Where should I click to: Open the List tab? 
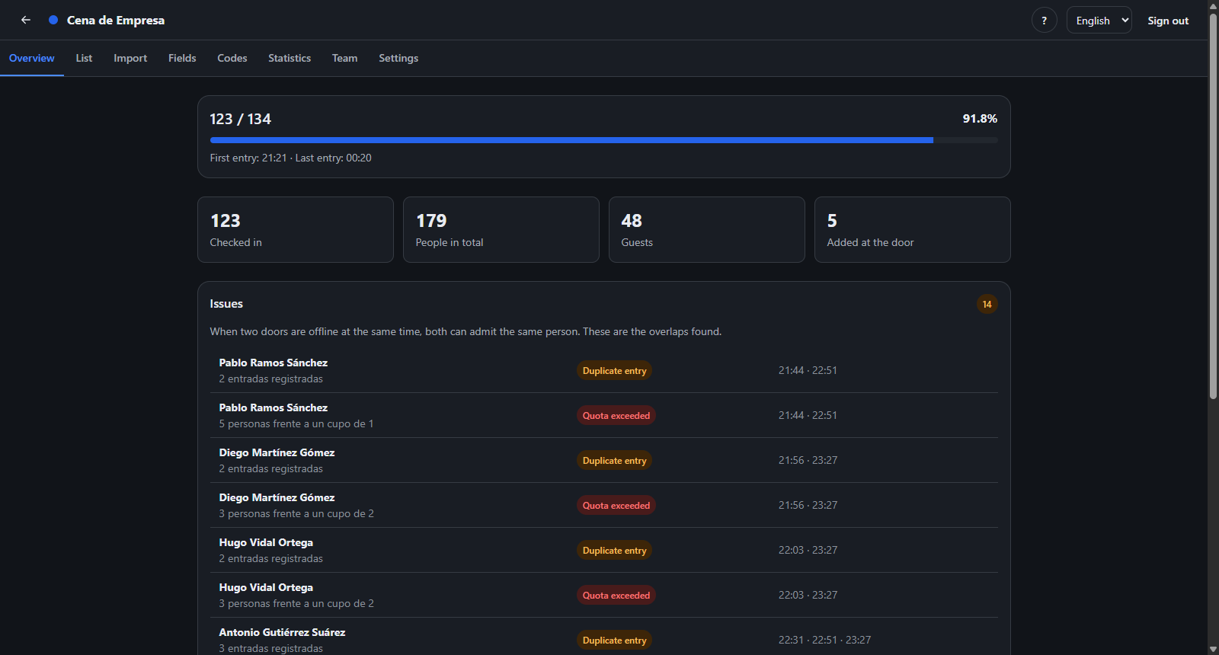pyautogui.click(x=84, y=58)
